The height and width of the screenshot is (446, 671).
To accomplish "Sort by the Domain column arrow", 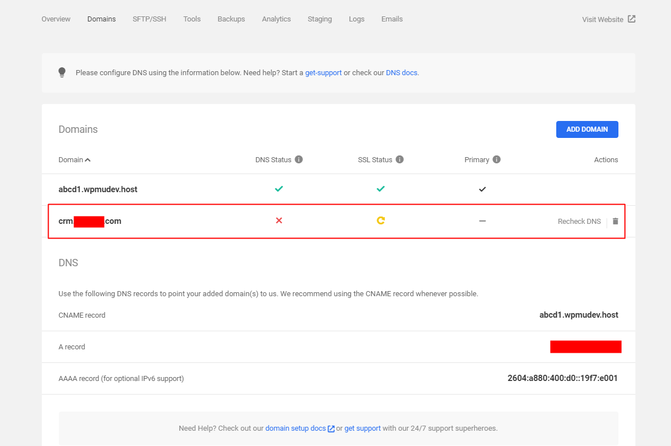I will point(88,159).
